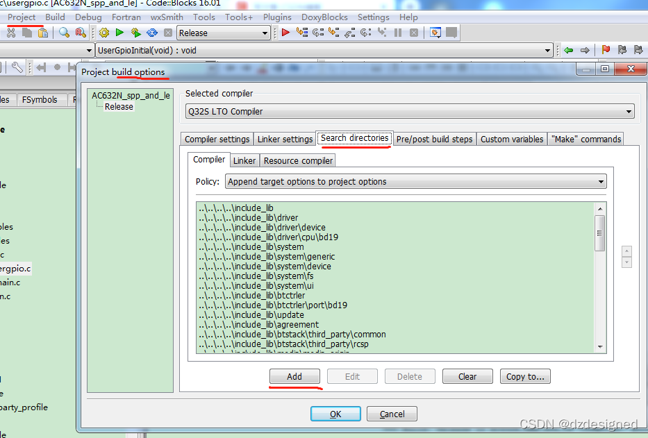
Task: Start debugging with the red arrow icon
Action: point(285,33)
